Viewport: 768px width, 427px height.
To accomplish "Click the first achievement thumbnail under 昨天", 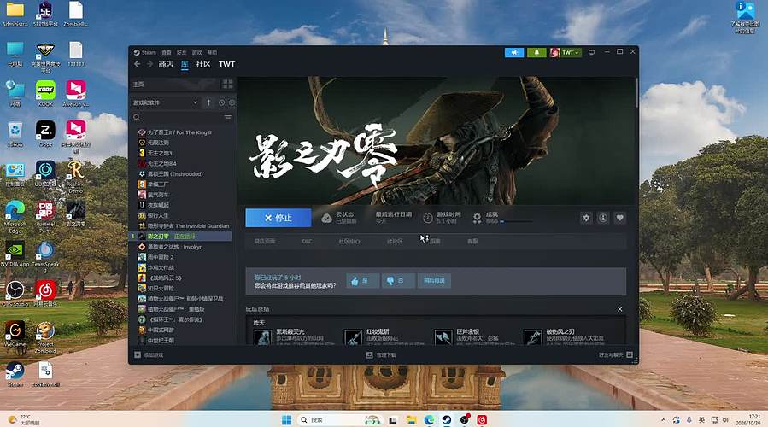I will click(x=262, y=337).
